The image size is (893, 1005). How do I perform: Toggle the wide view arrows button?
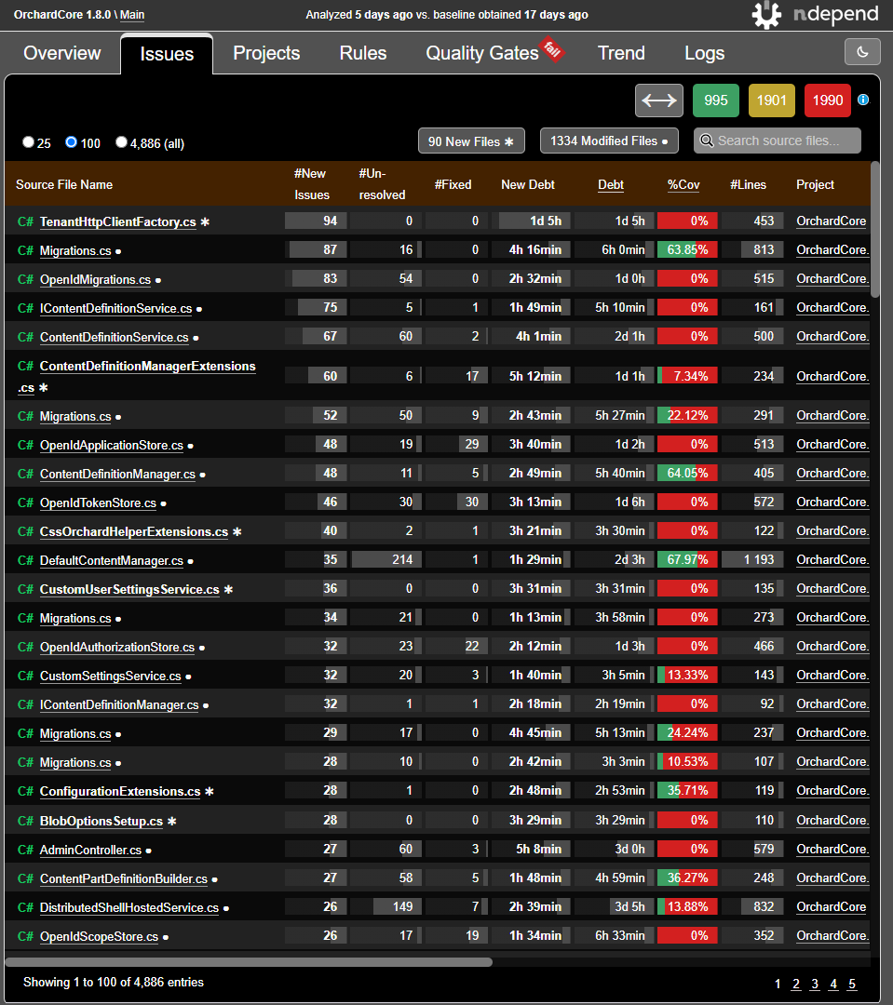(x=659, y=100)
